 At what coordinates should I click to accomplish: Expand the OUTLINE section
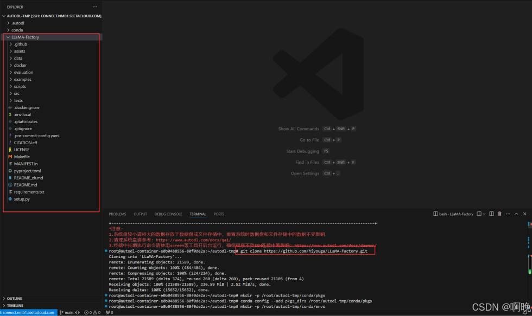(15, 299)
